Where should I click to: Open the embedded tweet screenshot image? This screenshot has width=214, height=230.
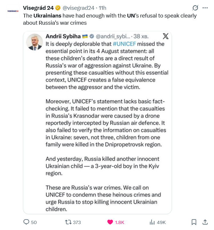pos(97,122)
